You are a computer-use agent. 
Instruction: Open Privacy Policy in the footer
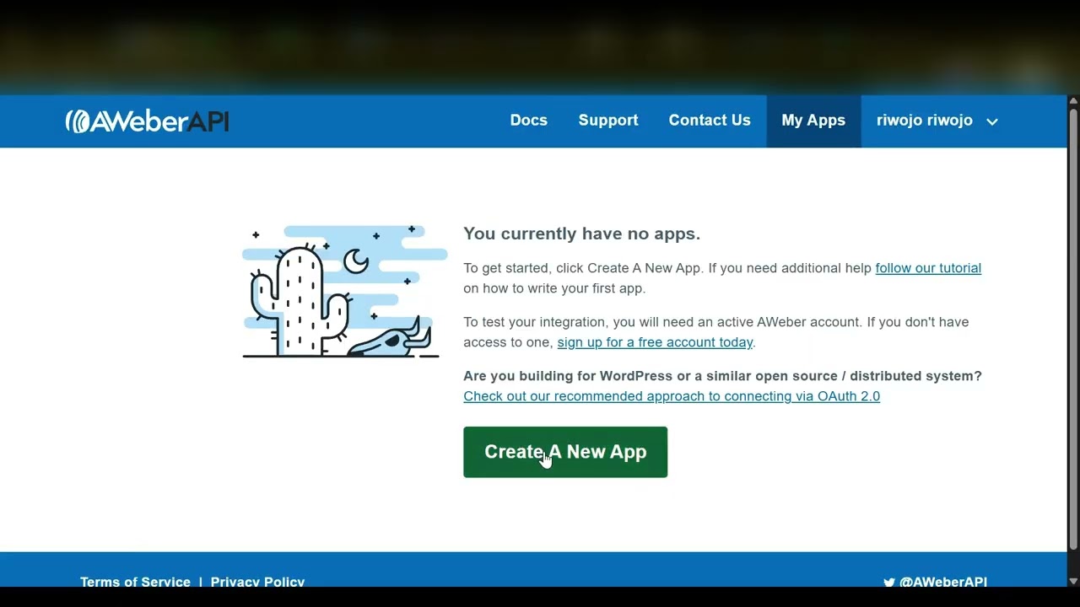point(257,581)
